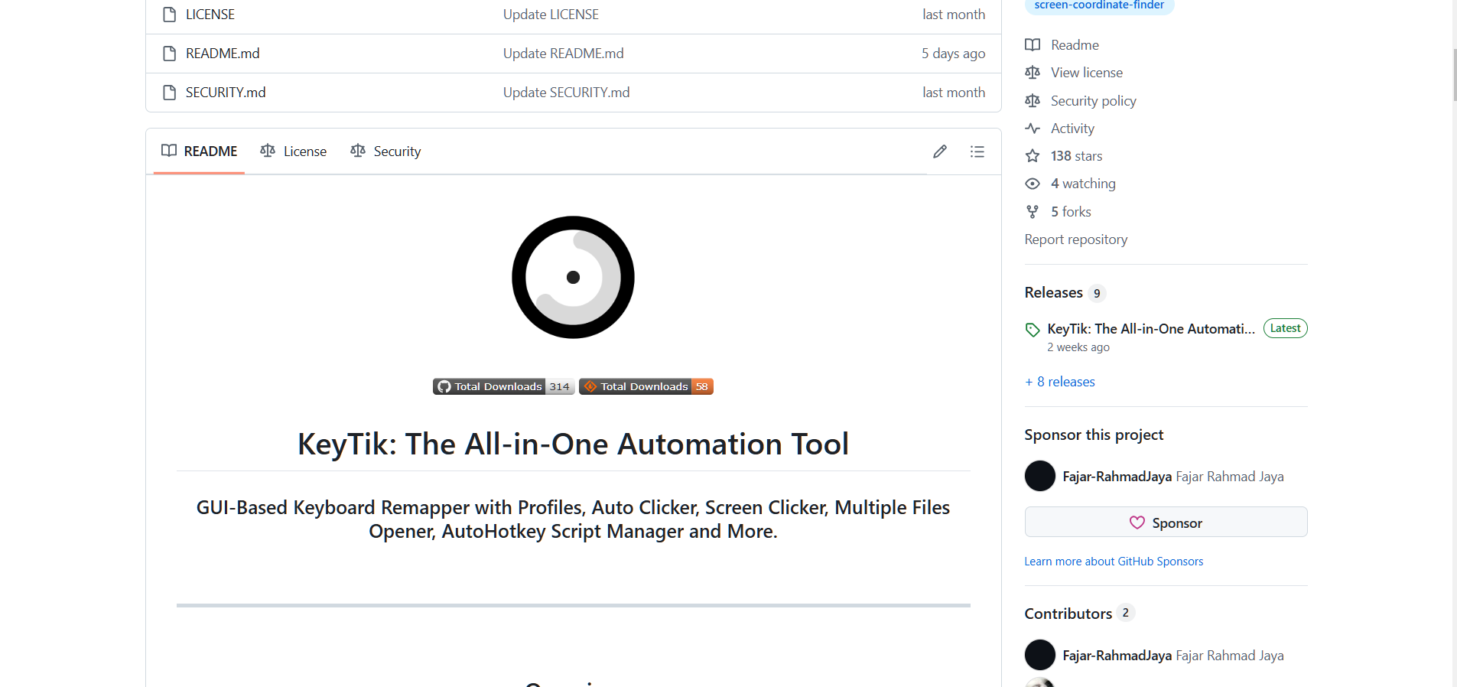Open the Update README.md commit message
The width and height of the screenshot is (1457, 687).
tap(564, 54)
